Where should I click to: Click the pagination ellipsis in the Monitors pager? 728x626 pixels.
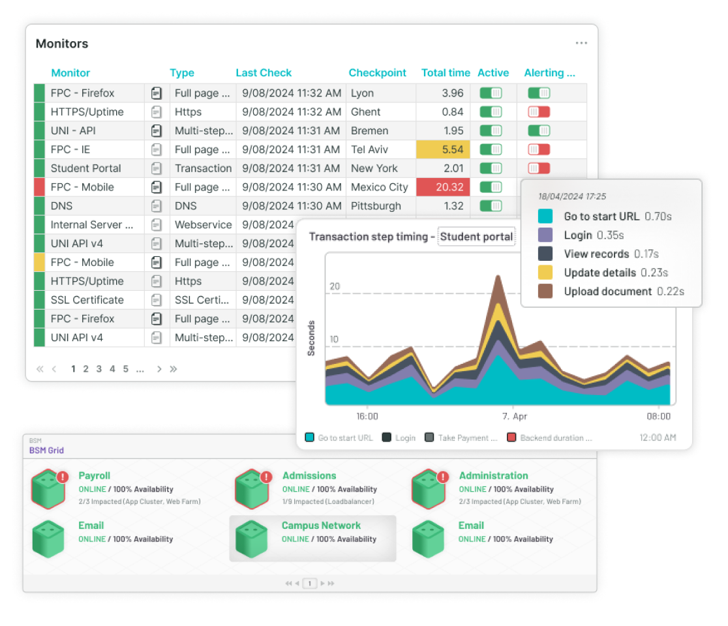(x=140, y=369)
